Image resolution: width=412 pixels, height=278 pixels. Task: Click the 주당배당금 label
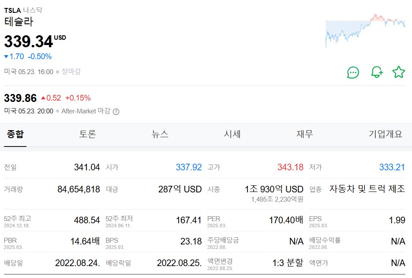coord(223,240)
